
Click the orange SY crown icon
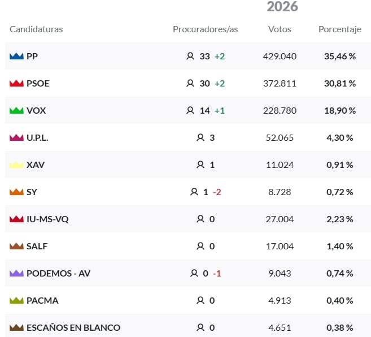[16, 192]
